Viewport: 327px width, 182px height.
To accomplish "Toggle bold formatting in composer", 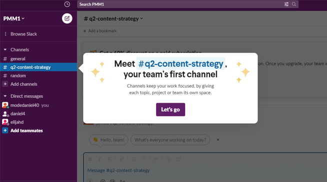I will point(90,159).
